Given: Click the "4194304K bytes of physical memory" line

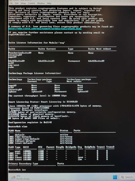Looking at the screenshot, I should point(31,114).
